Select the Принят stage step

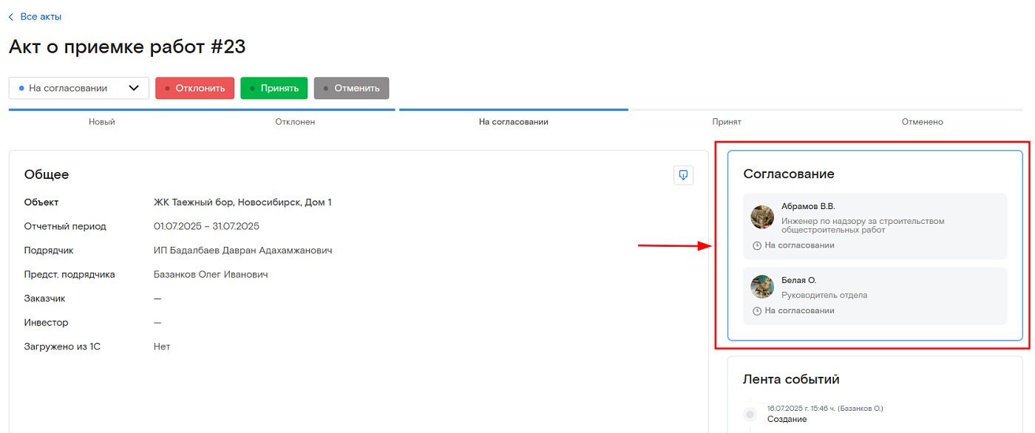click(x=726, y=122)
